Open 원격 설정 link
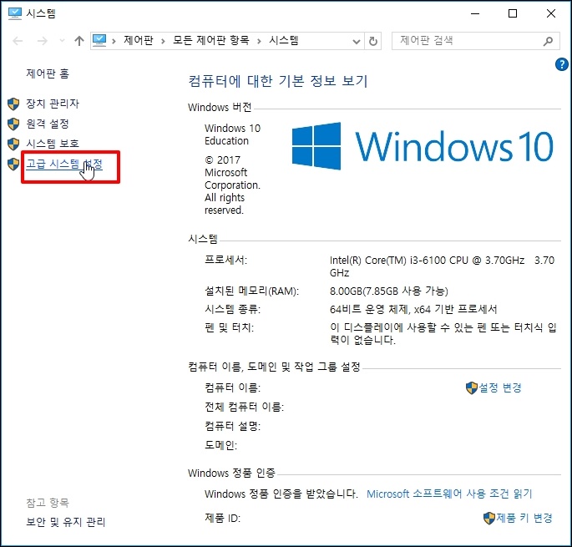This screenshot has width=572, height=547. pos(48,124)
